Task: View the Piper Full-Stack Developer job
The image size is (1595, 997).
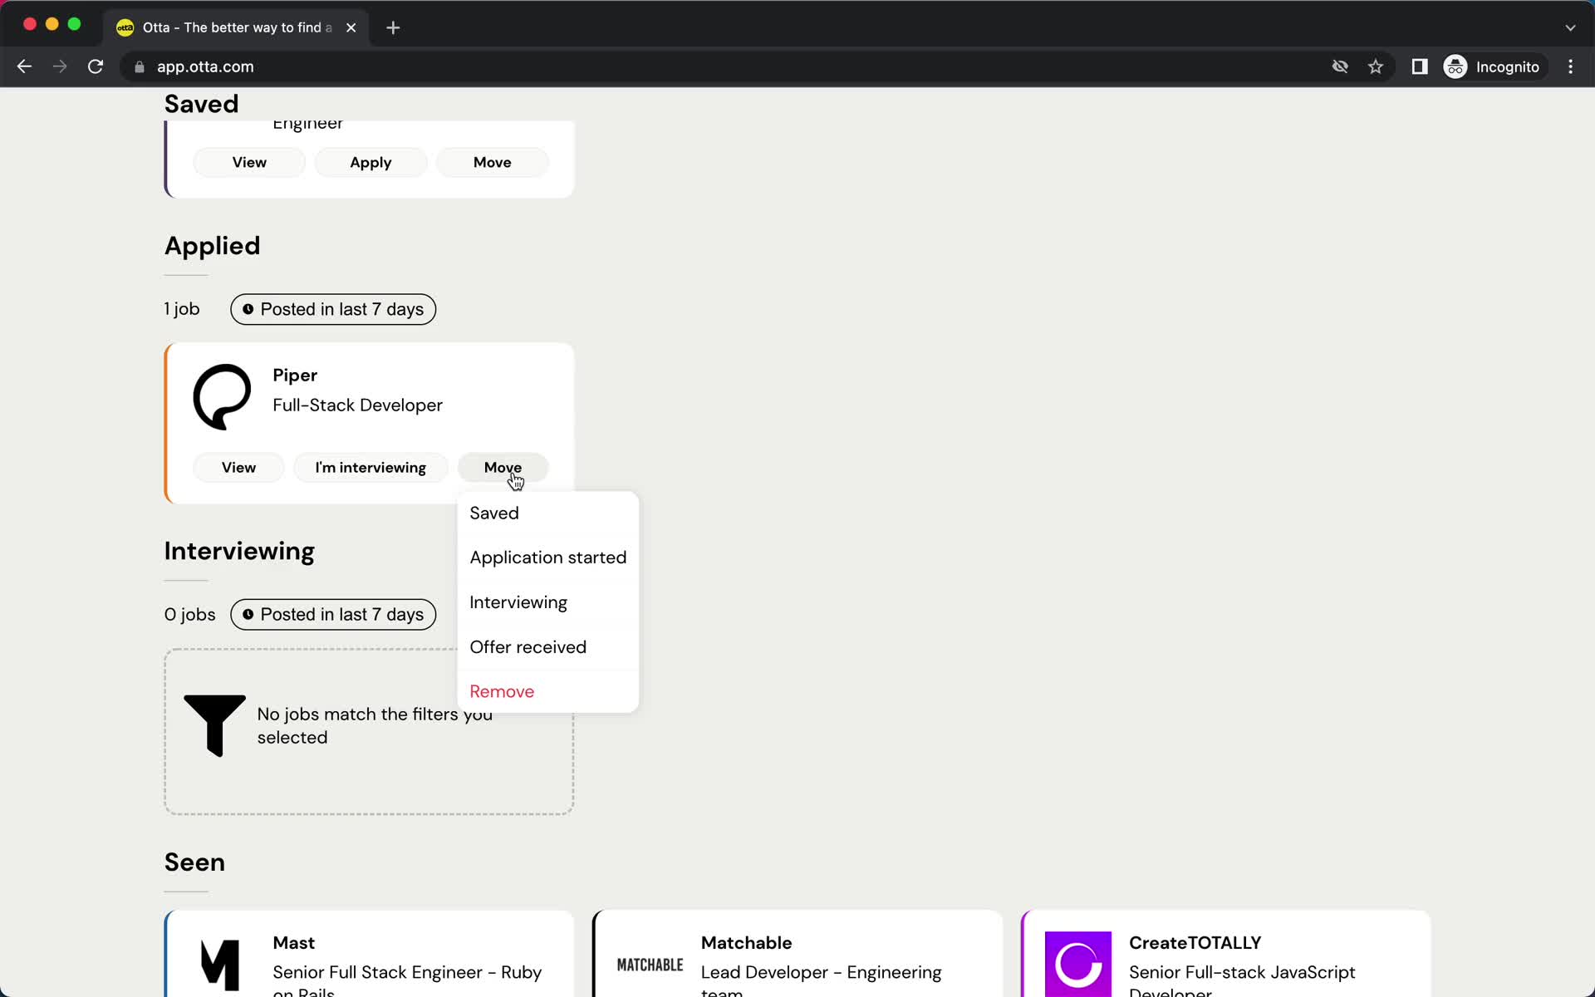Action: tap(238, 468)
